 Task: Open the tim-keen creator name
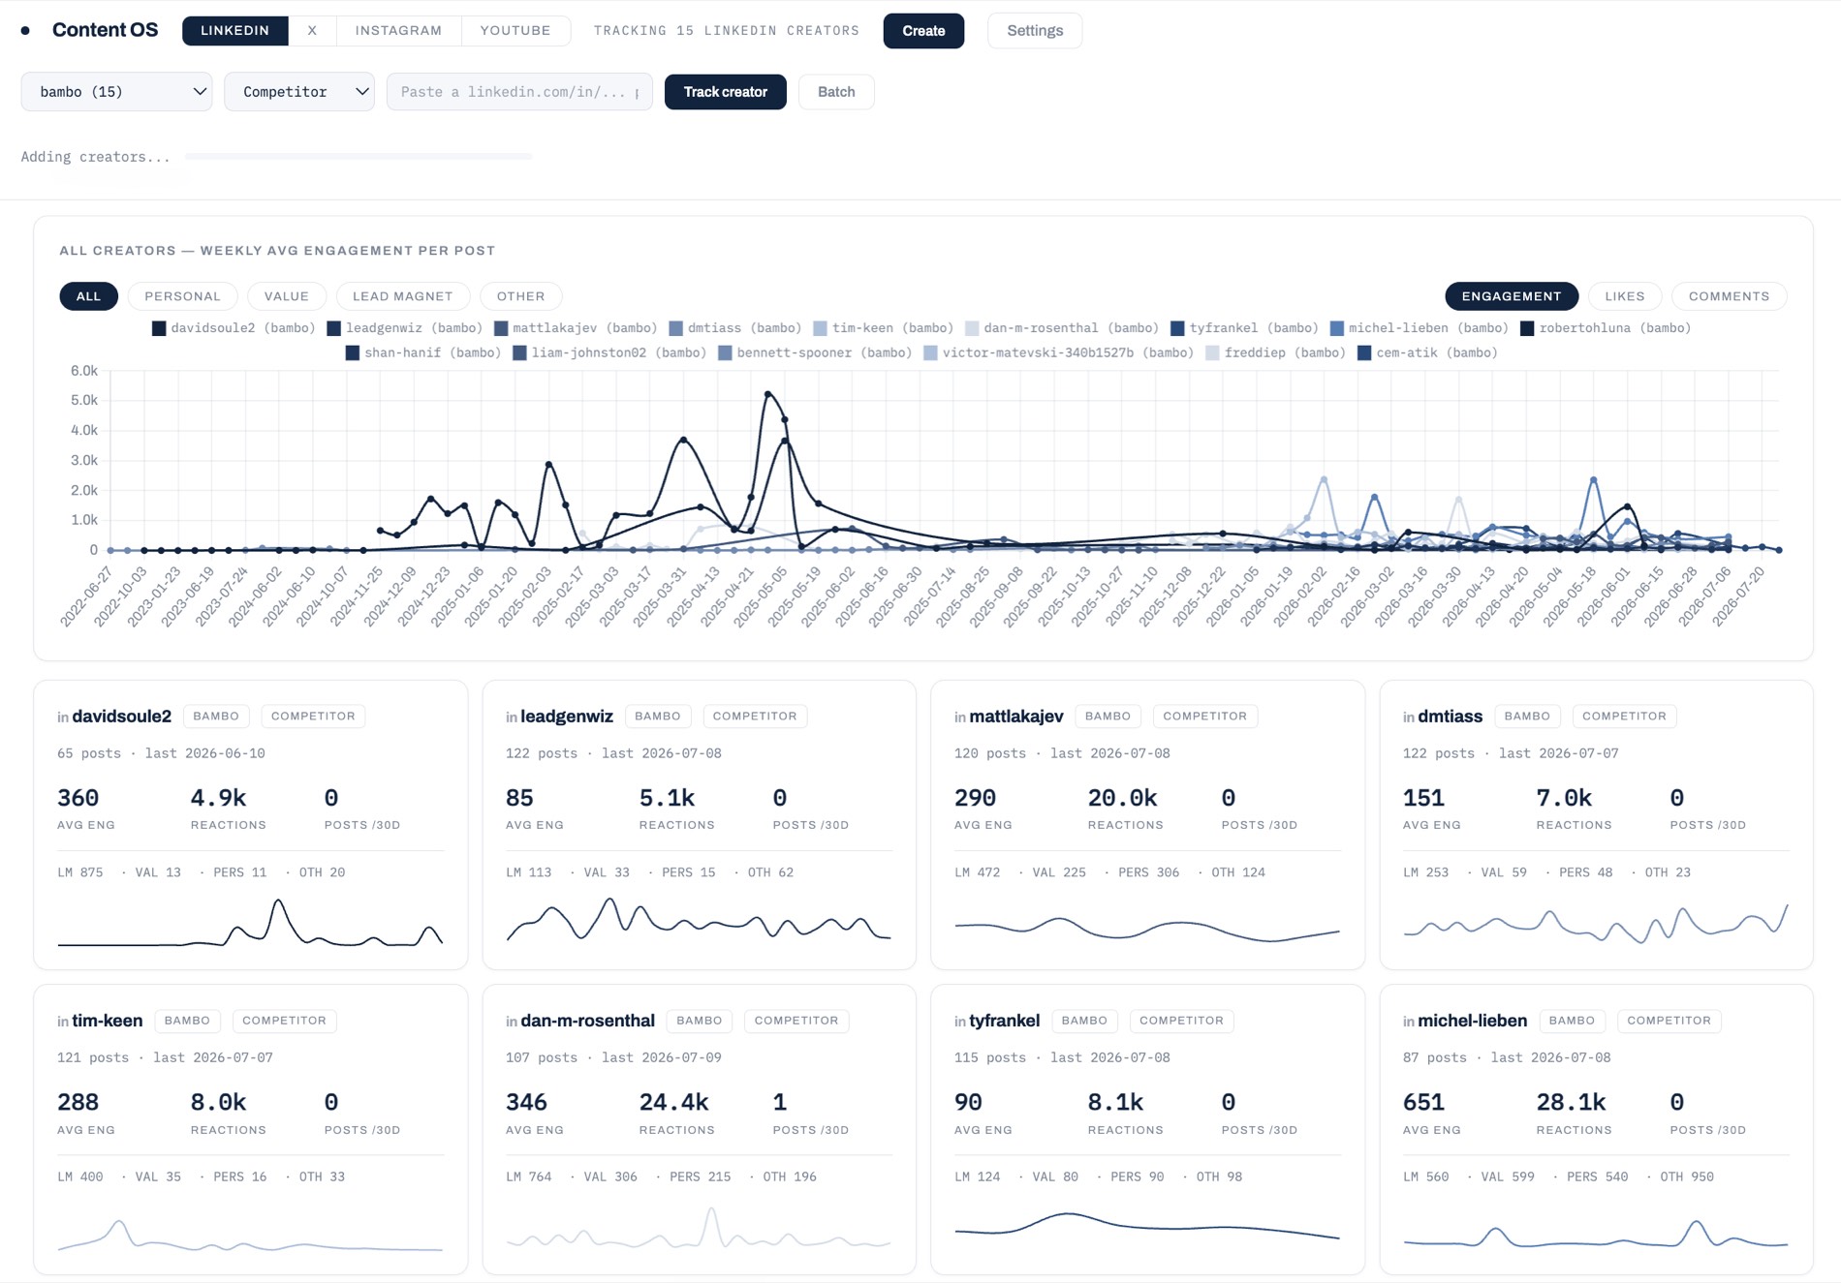coord(108,1021)
